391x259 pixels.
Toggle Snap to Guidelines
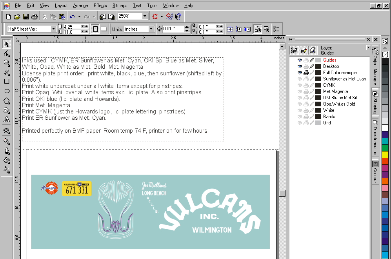239,29
